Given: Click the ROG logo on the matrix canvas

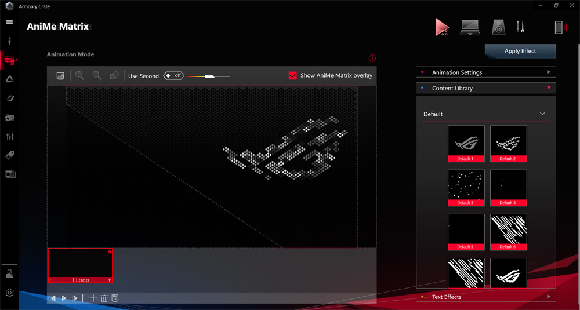Looking at the screenshot, I should 285,148.
